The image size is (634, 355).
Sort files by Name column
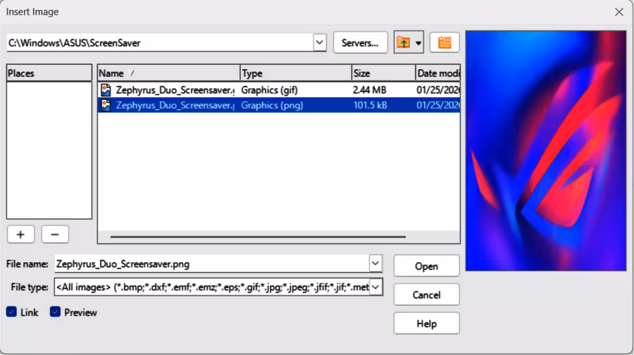tap(168, 73)
